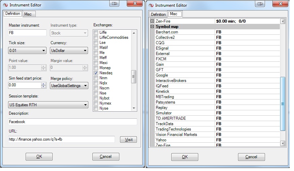Select the Collective2 symbol map row

pos(217,37)
